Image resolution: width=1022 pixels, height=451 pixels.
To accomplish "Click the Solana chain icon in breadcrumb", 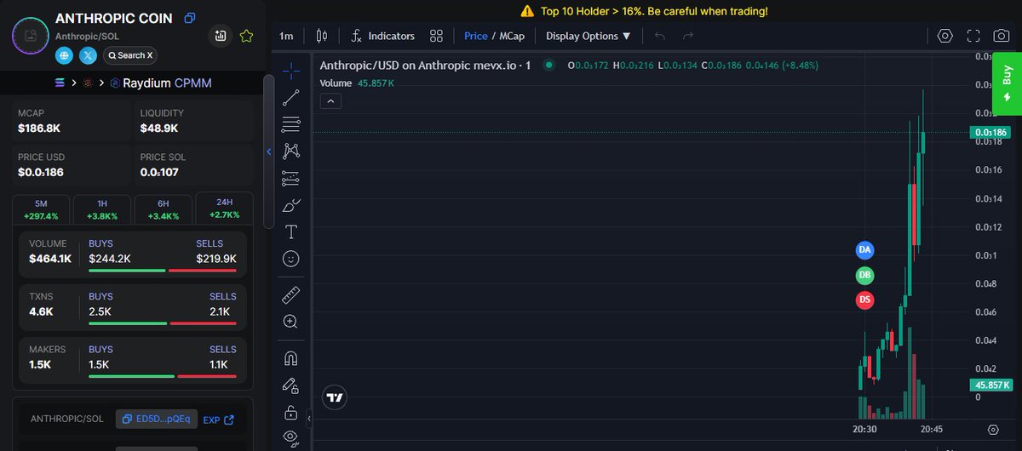I will coord(60,83).
